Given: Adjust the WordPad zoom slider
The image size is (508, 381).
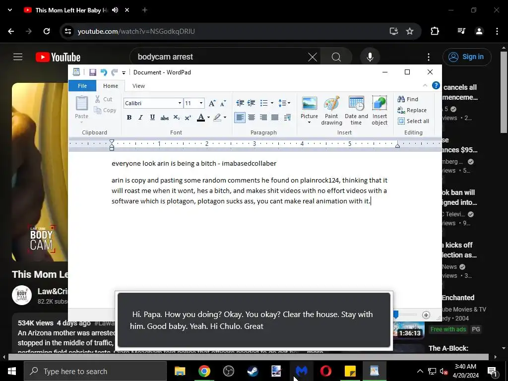Looking at the screenshot, I should pos(396,315).
